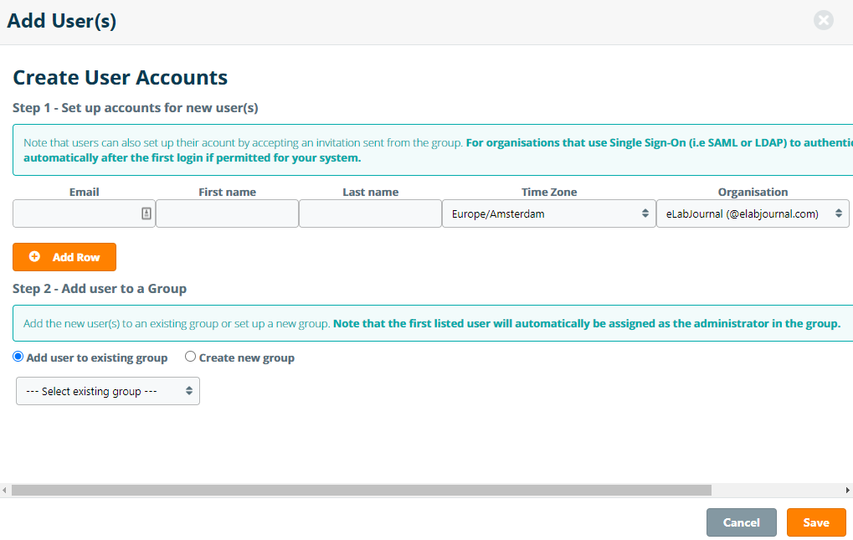Screen dimensions: 853x540
Task: Click the 'Add user to existing group' label text
Action: click(97, 357)
